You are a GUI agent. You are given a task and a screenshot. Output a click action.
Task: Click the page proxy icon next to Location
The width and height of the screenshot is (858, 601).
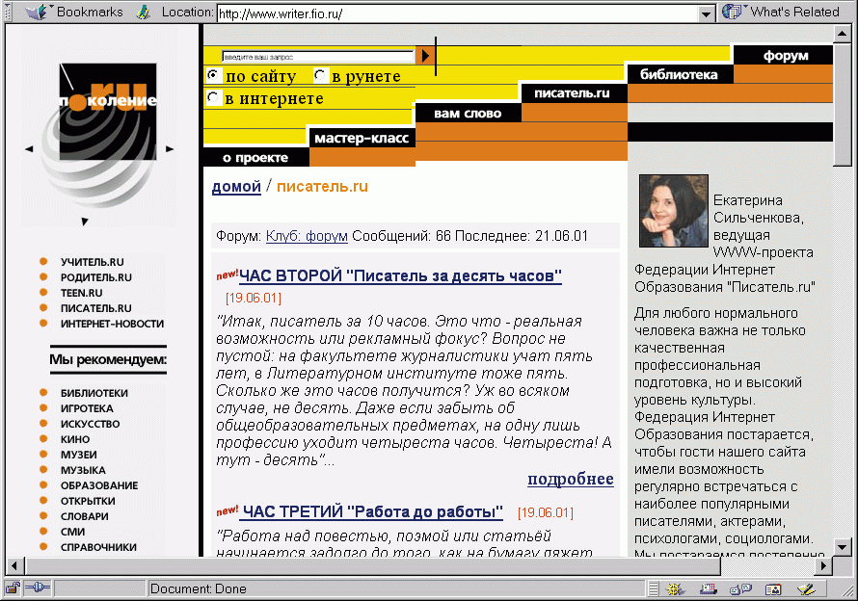144,13
